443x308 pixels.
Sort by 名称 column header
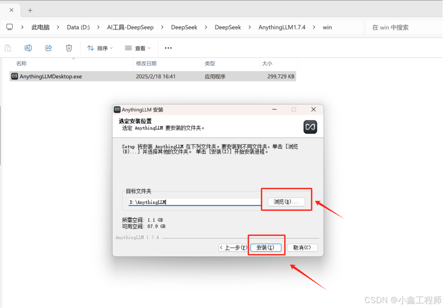pyautogui.click(x=22, y=63)
